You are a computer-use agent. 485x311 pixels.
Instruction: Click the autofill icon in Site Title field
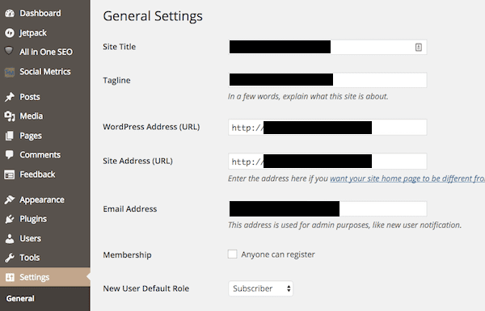point(418,47)
